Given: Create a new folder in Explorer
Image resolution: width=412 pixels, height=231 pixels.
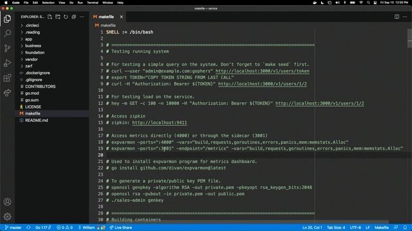Looking at the screenshot, I should click(58, 17).
